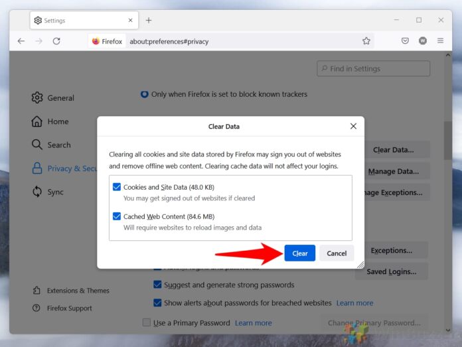Click the Change Primary Password... button
462x347 pixels.
coord(374,323)
